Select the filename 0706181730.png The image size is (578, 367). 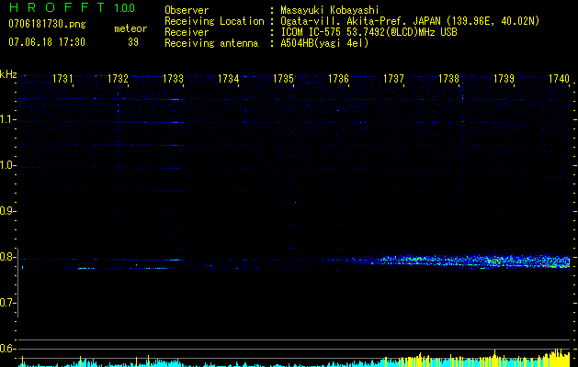47,25
